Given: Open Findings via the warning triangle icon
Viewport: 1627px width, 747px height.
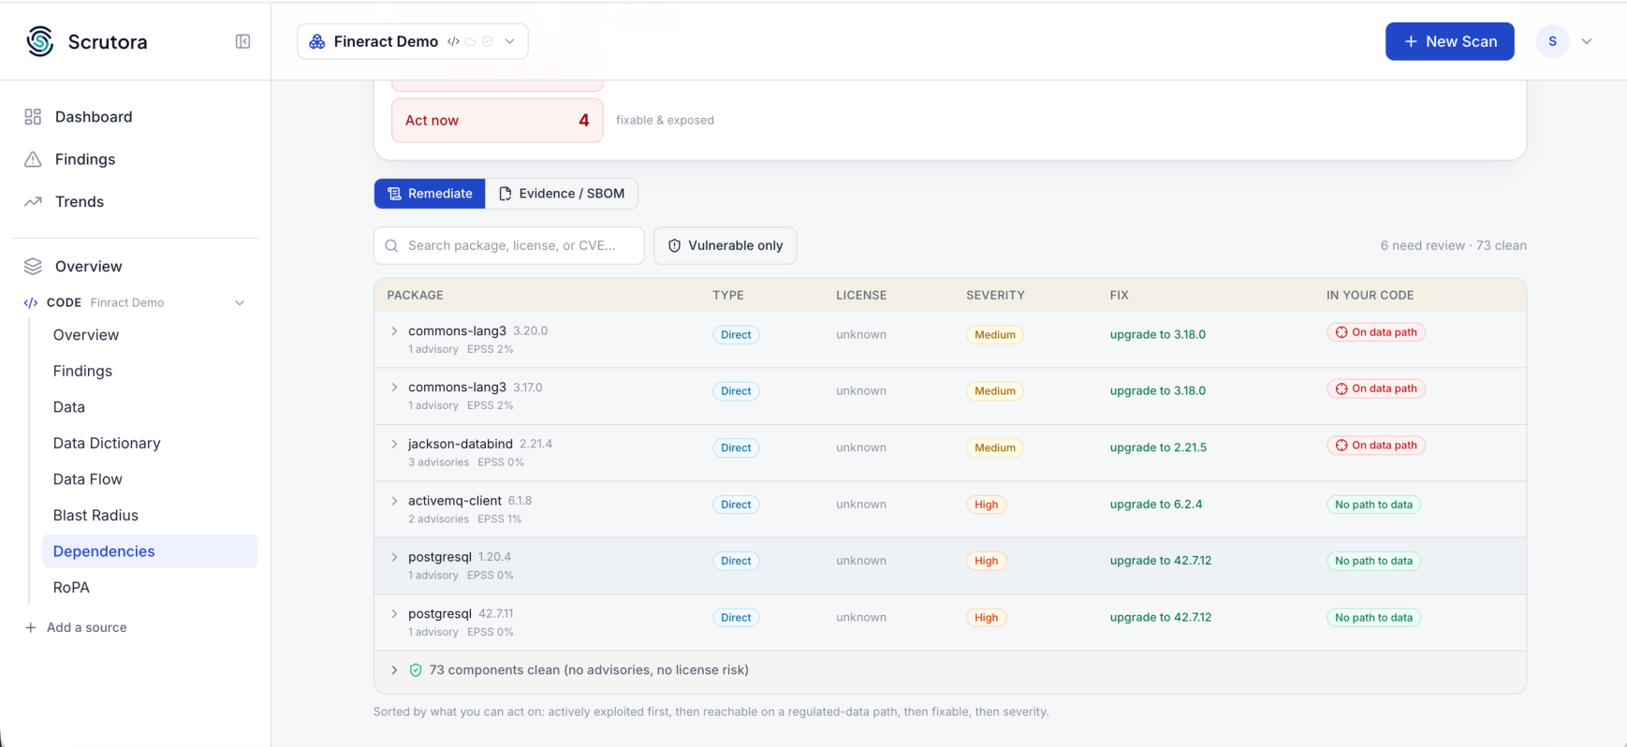Looking at the screenshot, I should pyautogui.click(x=33, y=159).
